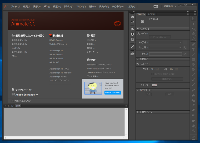Open the 初期設定 workspace dropdown
Image resolution: width=200 pixels, height=143 pixels.
tap(169, 6)
